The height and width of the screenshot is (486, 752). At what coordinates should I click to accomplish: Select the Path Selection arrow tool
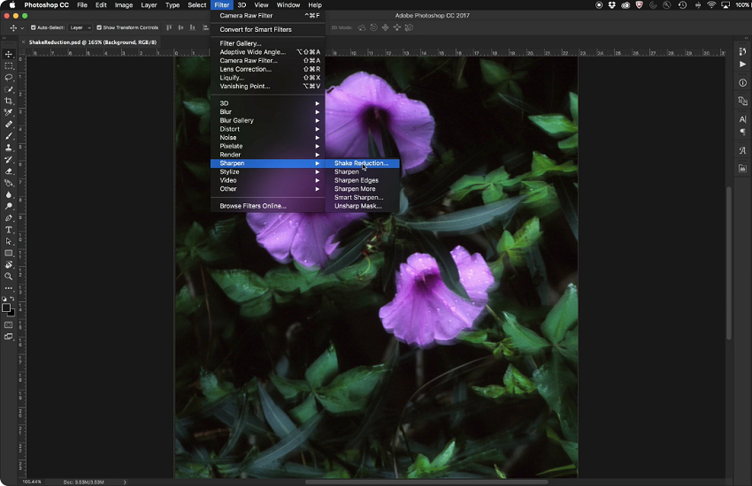point(9,241)
